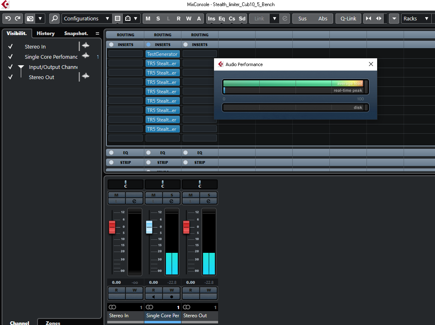Click the Find channel magnifier icon

55,19
